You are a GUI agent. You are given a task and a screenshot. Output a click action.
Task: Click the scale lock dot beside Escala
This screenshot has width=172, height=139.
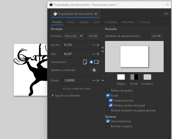103,80
